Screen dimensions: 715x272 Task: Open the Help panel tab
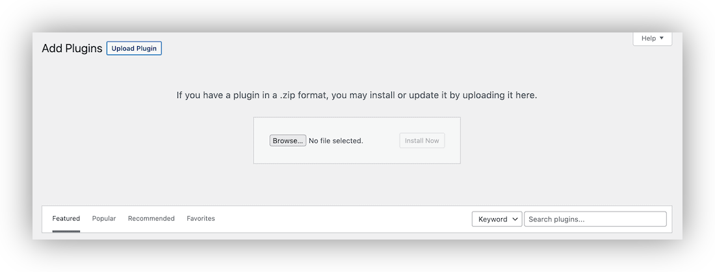point(652,38)
